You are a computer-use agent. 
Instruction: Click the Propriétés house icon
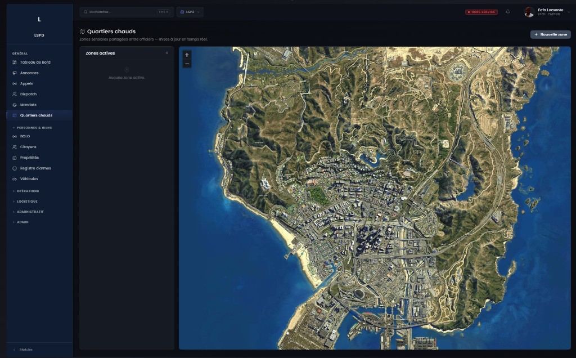[15, 158]
